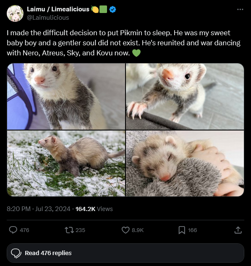Click the repost arrows icon
Image resolution: width=251 pixels, height=266 pixels.
point(69,230)
